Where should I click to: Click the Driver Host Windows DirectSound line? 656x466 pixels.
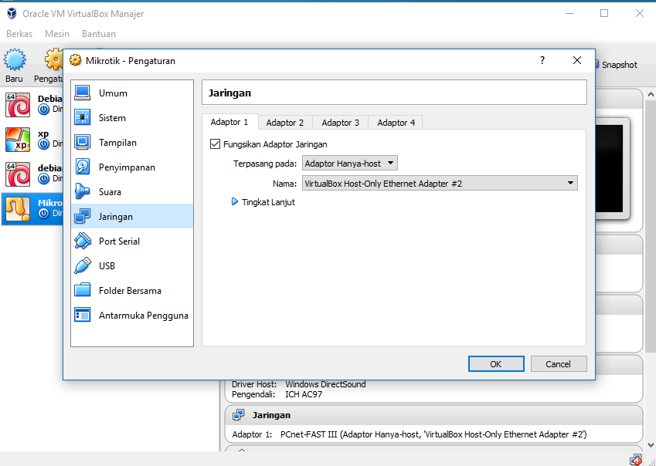click(299, 384)
